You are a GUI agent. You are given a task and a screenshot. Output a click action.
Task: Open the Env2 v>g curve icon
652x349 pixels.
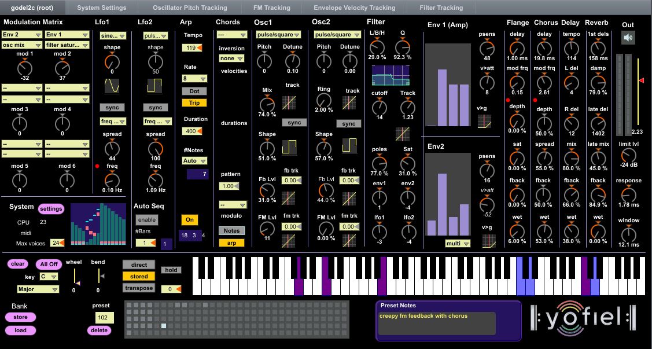pos(489,241)
